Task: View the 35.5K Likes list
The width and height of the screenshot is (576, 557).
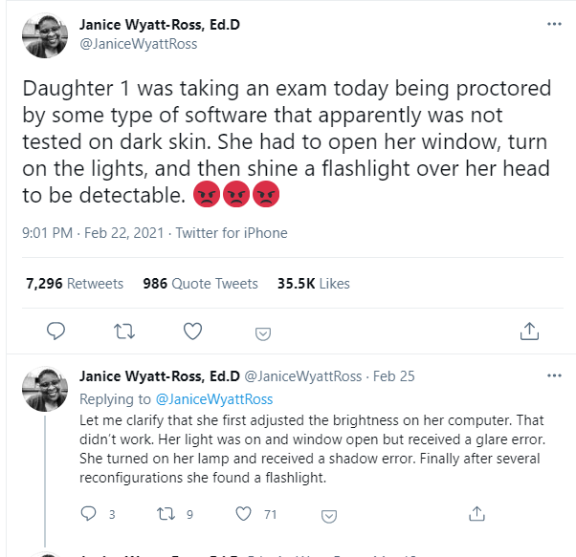Action: 313,284
